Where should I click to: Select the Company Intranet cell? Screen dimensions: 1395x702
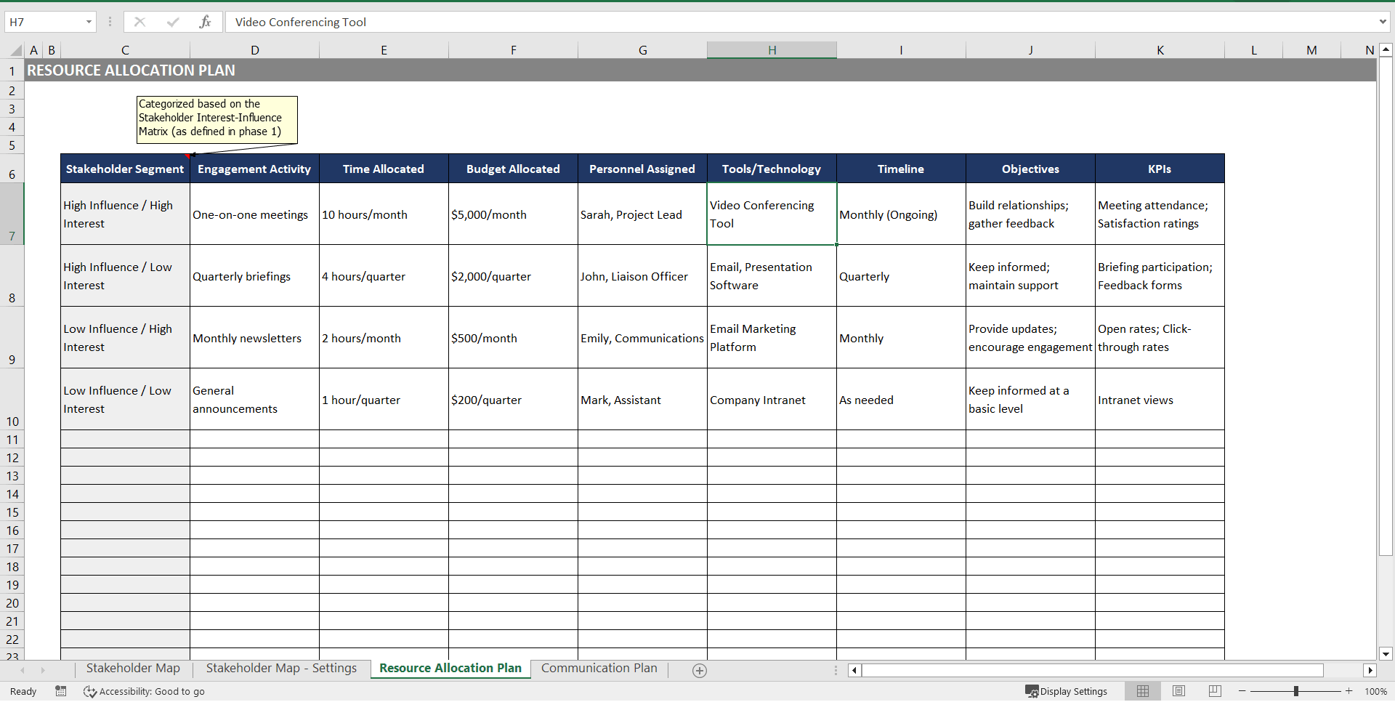[x=772, y=400]
